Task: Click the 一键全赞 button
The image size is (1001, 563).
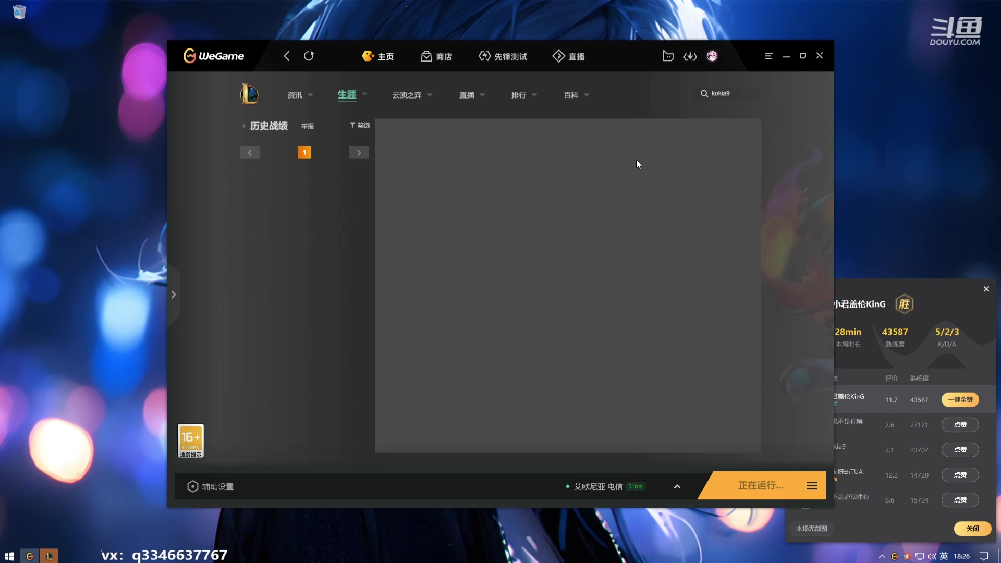Action: [x=960, y=400]
